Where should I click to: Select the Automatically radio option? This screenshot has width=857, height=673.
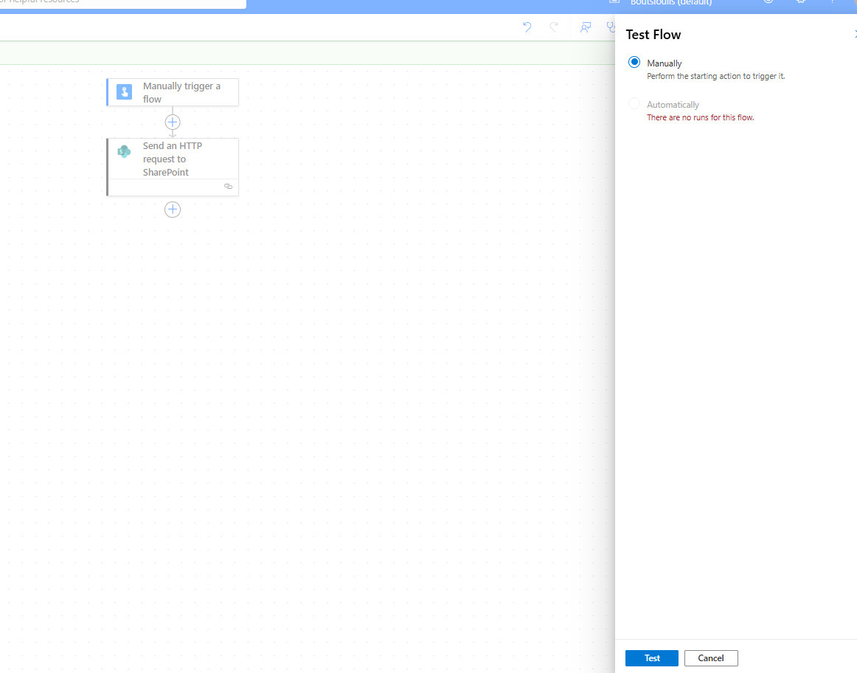coord(634,104)
